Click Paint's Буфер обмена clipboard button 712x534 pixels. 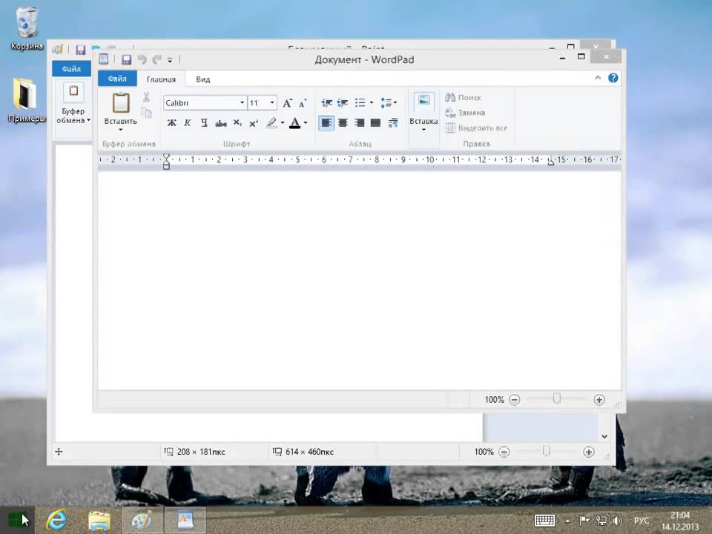(73, 104)
